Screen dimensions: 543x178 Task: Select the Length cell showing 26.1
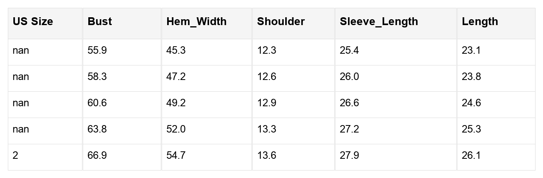(x=471, y=155)
